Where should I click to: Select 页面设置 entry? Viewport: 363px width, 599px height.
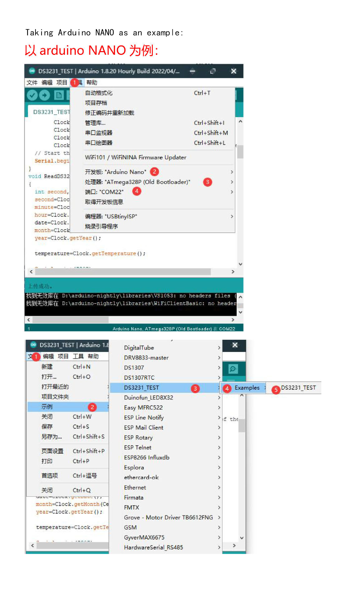68,451
